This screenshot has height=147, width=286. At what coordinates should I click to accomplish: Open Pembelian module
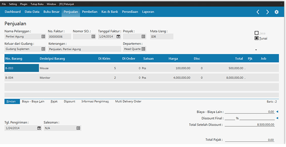point(90,12)
